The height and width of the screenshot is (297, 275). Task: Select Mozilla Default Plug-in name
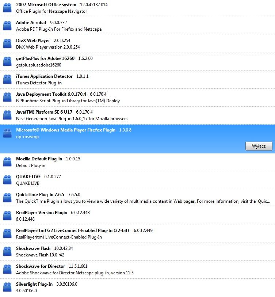[x=39, y=159]
